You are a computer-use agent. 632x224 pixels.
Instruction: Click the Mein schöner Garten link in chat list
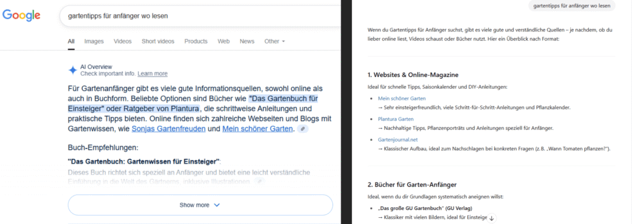click(x=402, y=98)
